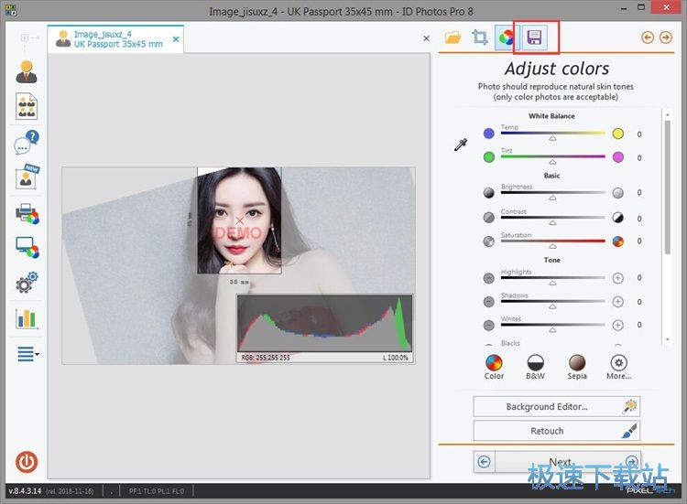Open the hamburger menu dropdown
The height and width of the screenshot is (504, 687).
pyautogui.click(x=28, y=354)
